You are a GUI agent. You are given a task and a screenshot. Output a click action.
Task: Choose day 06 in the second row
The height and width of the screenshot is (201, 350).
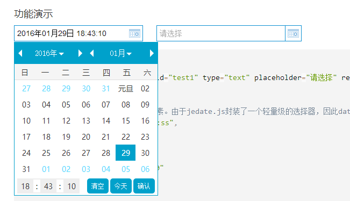point(86,105)
